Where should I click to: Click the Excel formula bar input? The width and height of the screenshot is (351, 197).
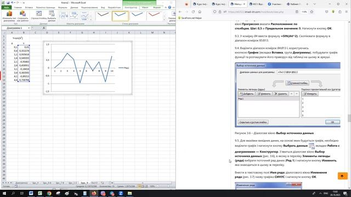[111, 28]
